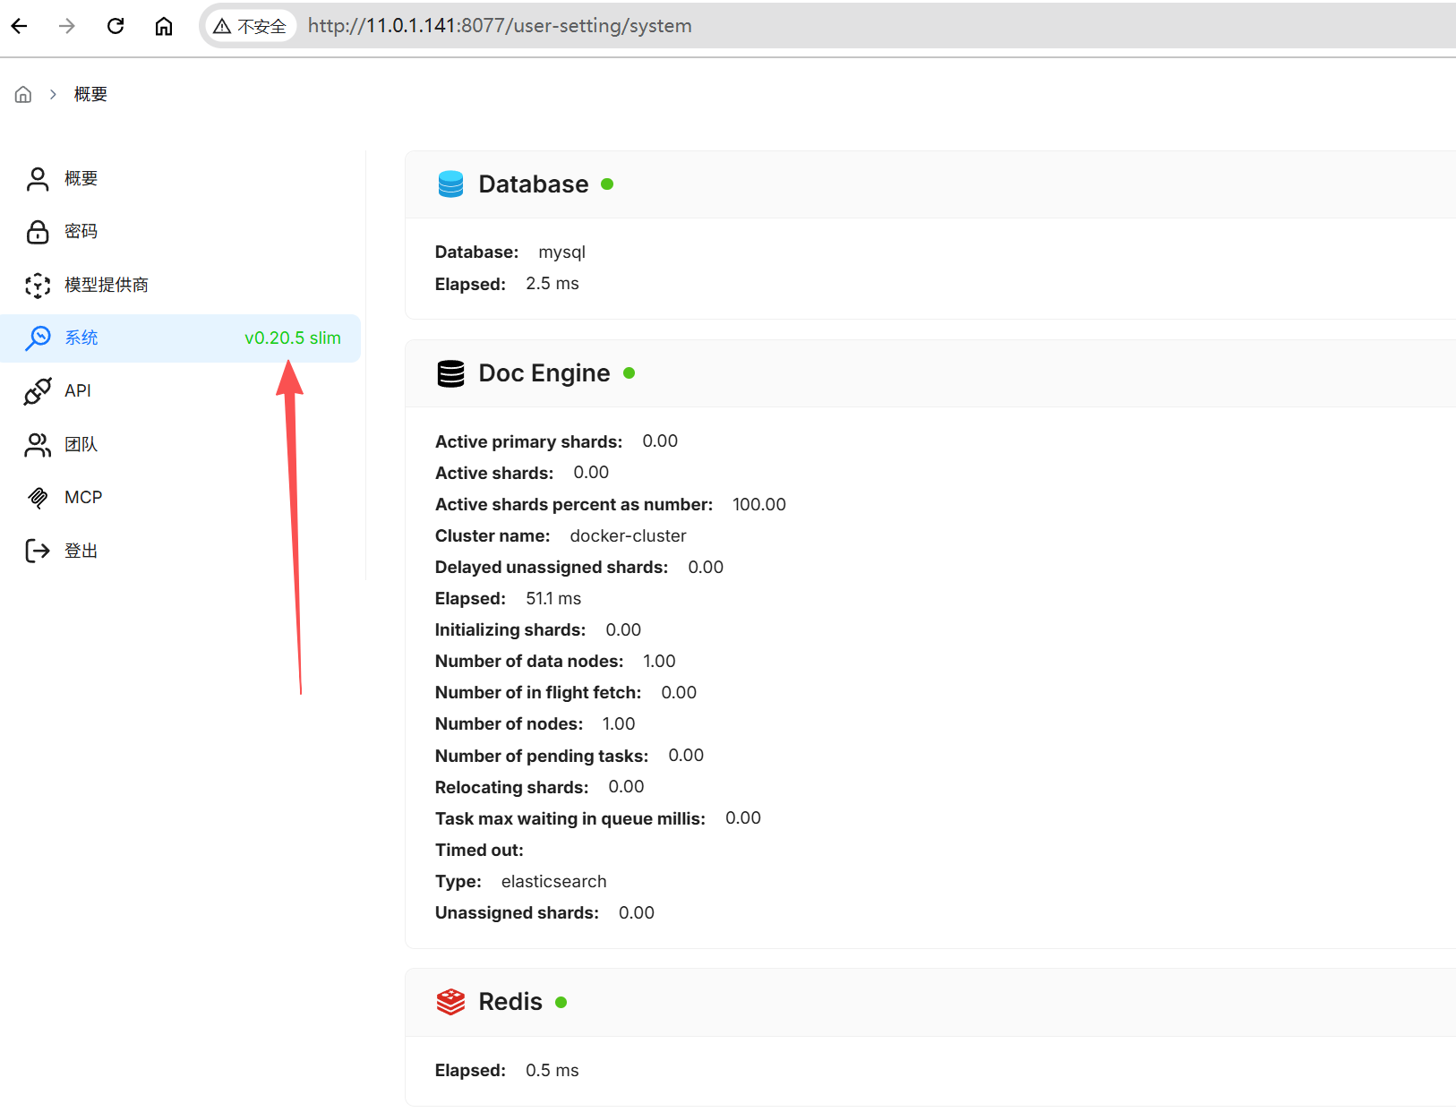
Task: Click the green status dot beside Database
Action: 607,184
